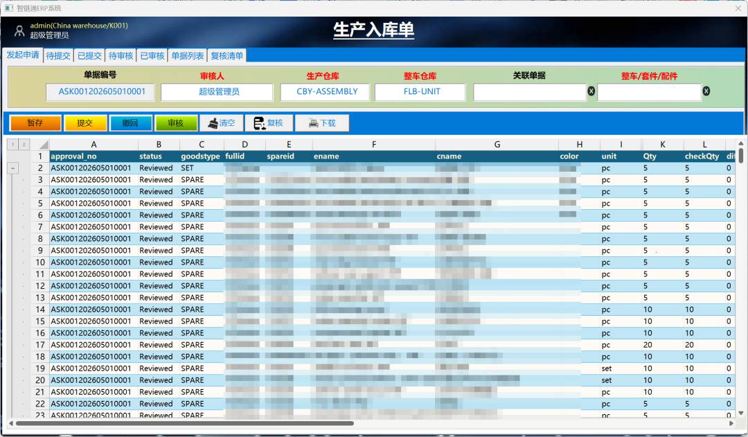748x437 pixels.
Task: Select column K header
Action: [x=663, y=144]
